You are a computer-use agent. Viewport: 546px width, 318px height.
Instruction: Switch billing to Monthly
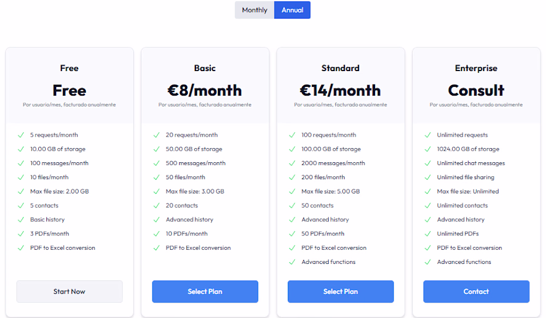tap(254, 10)
